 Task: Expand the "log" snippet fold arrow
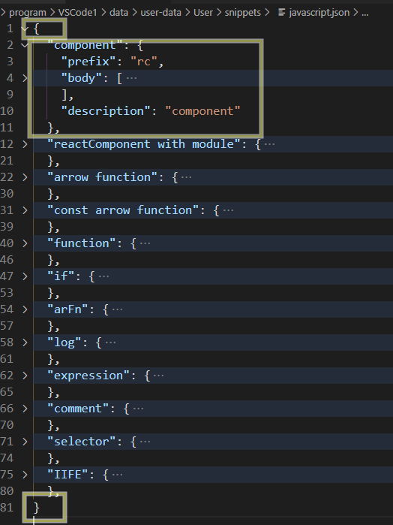point(25,342)
